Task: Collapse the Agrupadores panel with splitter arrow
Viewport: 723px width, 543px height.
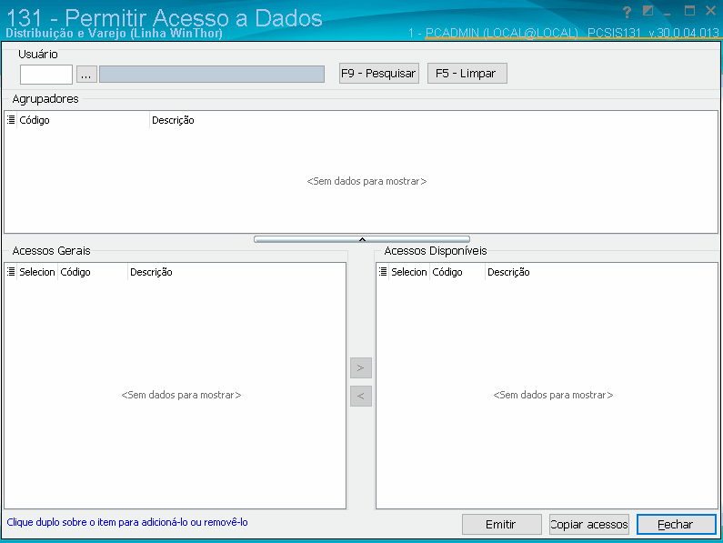Action: (362, 239)
